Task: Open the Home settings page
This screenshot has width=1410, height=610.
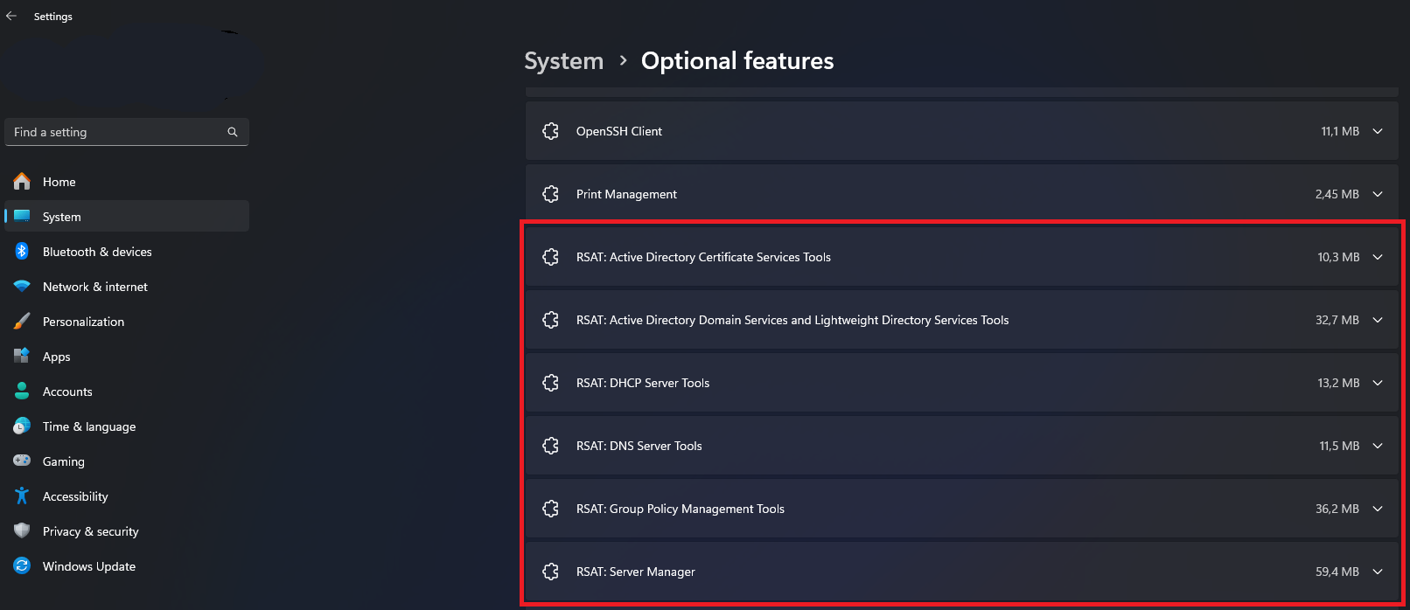Action: 127,181
